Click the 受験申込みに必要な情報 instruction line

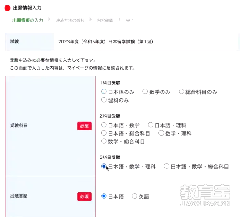[x=53, y=60]
